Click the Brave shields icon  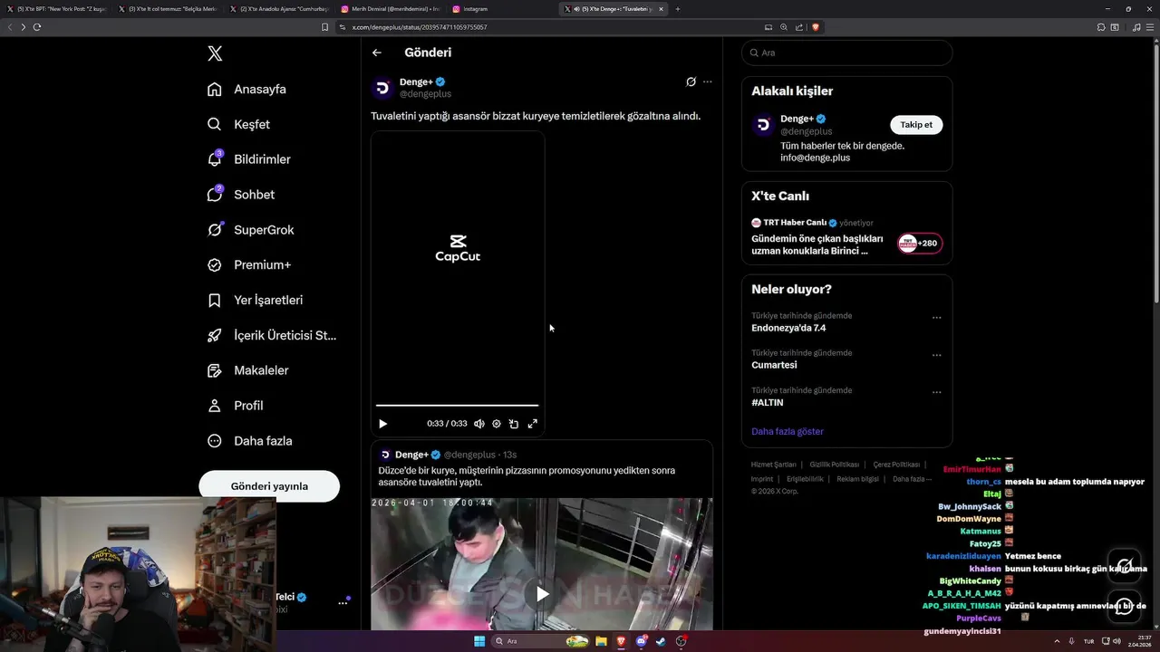click(816, 27)
